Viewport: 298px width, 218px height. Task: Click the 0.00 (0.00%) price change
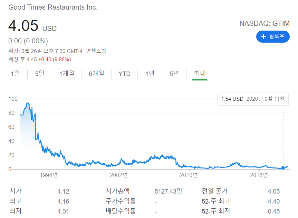28,41
